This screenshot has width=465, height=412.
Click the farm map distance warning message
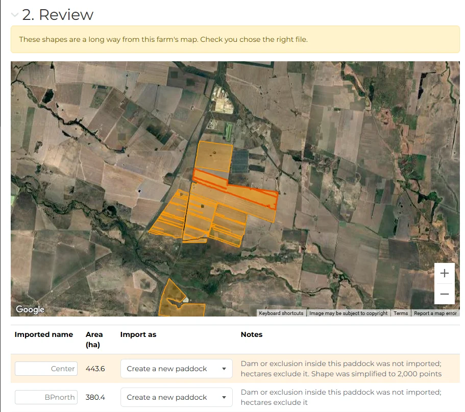pos(235,39)
